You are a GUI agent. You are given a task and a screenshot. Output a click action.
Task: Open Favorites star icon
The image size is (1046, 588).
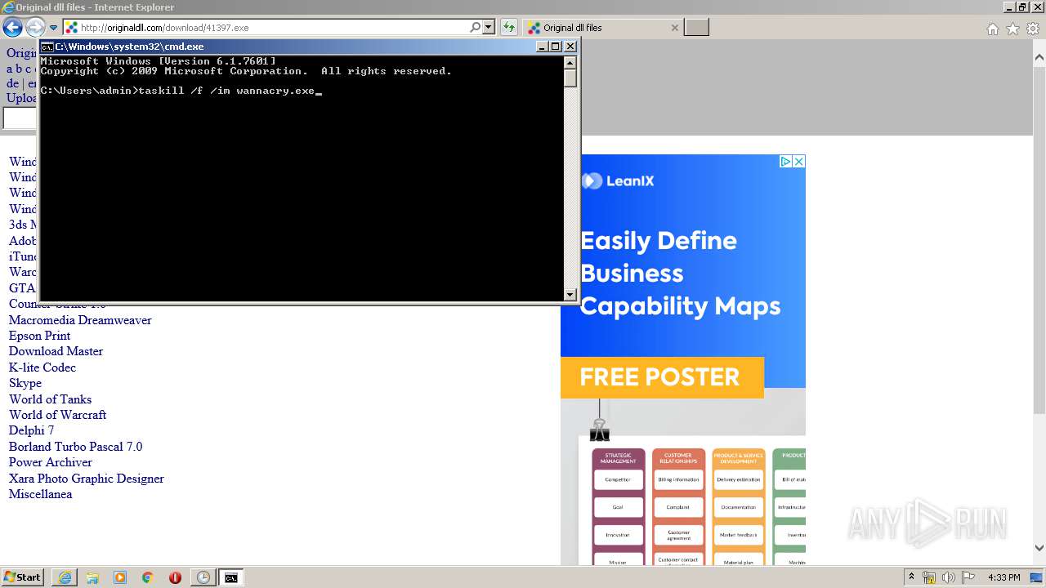[1012, 29]
